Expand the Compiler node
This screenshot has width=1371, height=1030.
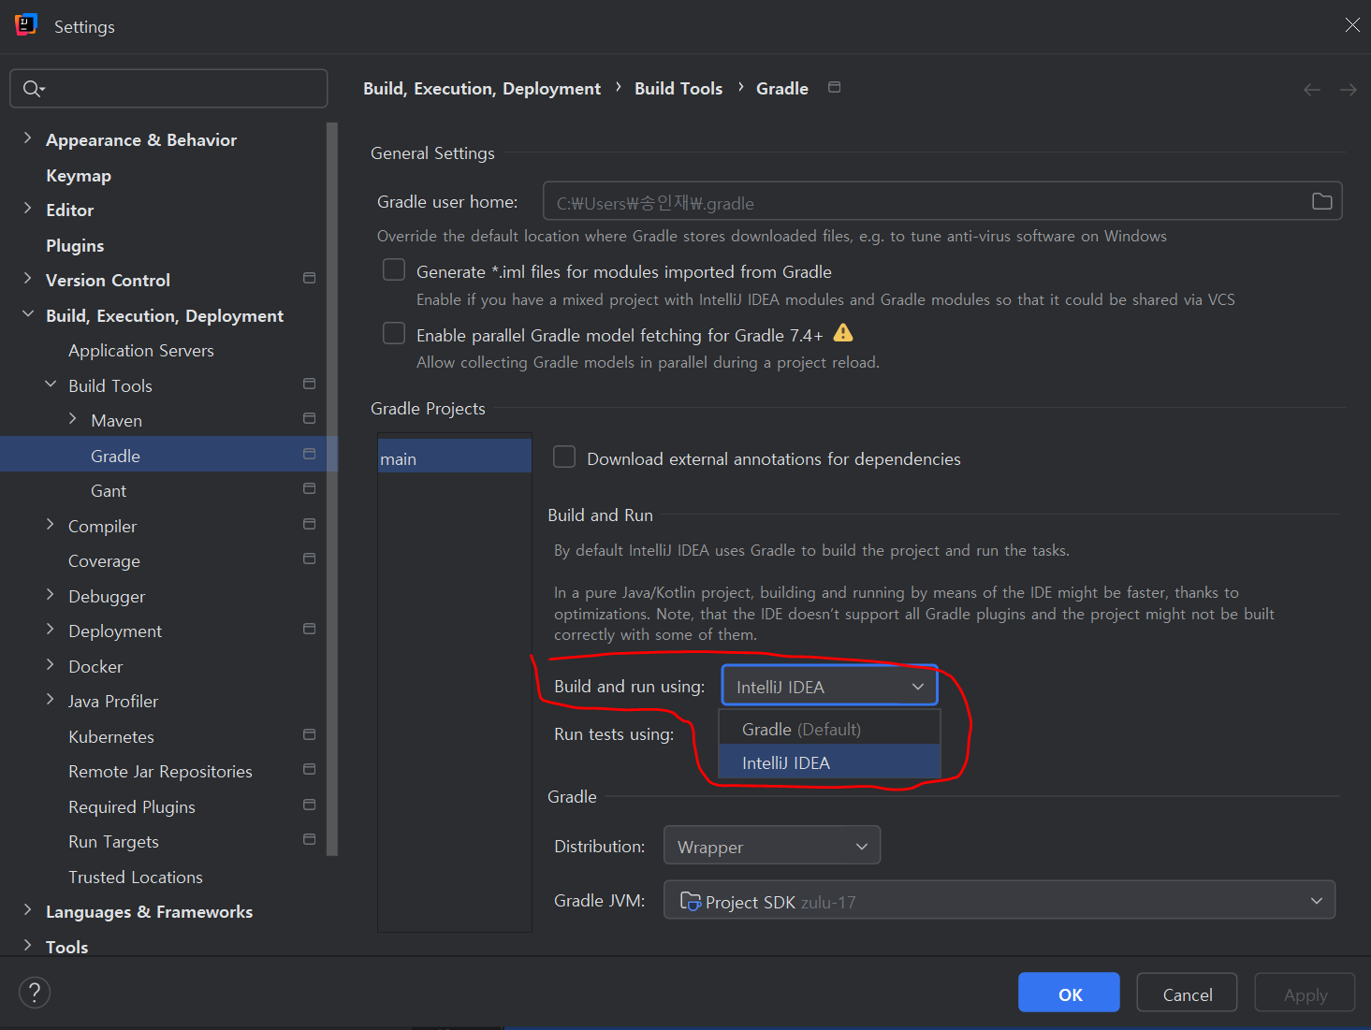click(x=51, y=525)
